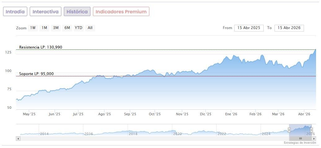Show All historical data
The height and width of the screenshot is (148, 321).
pos(90,28)
